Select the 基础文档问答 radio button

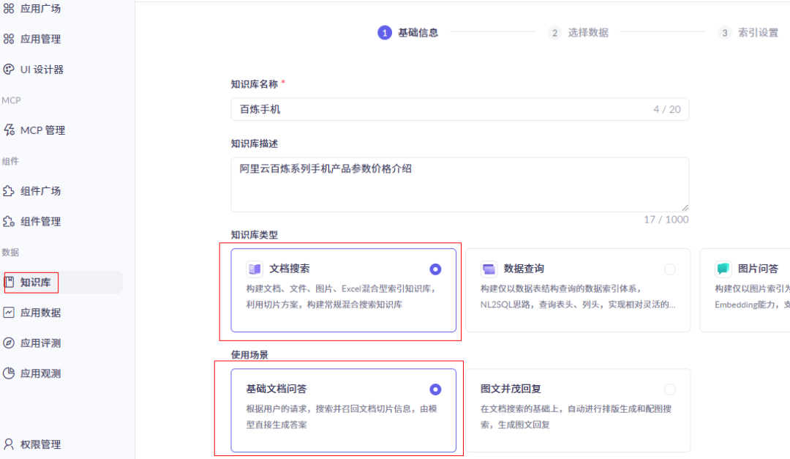[x=435, y=389]
